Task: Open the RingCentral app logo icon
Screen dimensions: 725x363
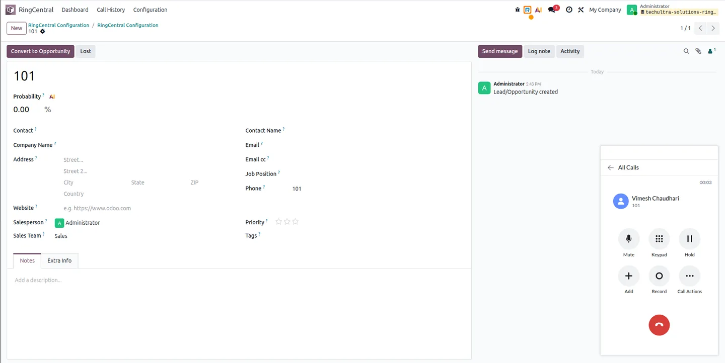Action: pyautogui.click(x=11, y=10)
